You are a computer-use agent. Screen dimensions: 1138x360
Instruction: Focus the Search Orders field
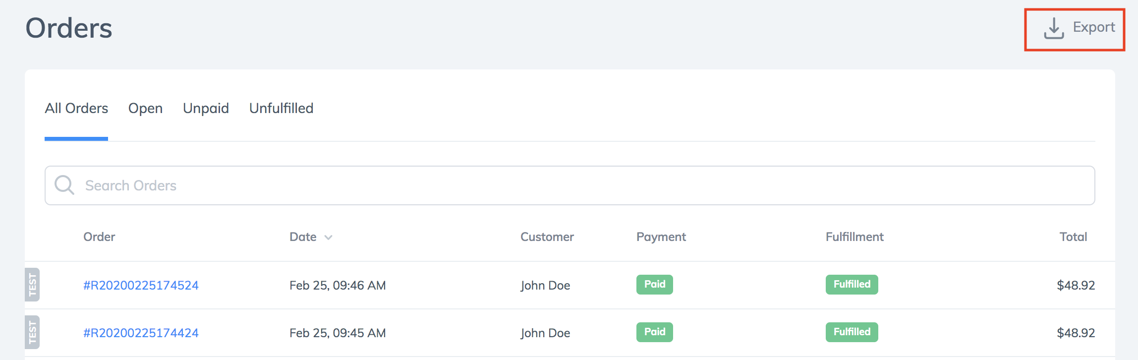point(569,185)
